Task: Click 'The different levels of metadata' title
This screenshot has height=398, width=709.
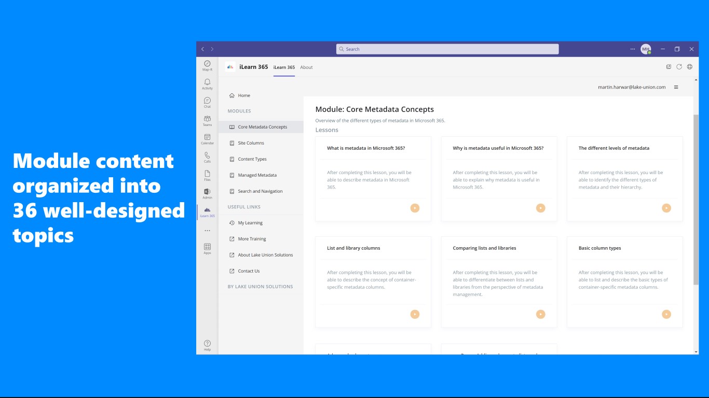Action: [614, 148]
